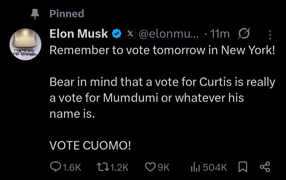Click the Pinned label
The width and height of the screenshot is (286, 180).
click(x=67, y=14)
